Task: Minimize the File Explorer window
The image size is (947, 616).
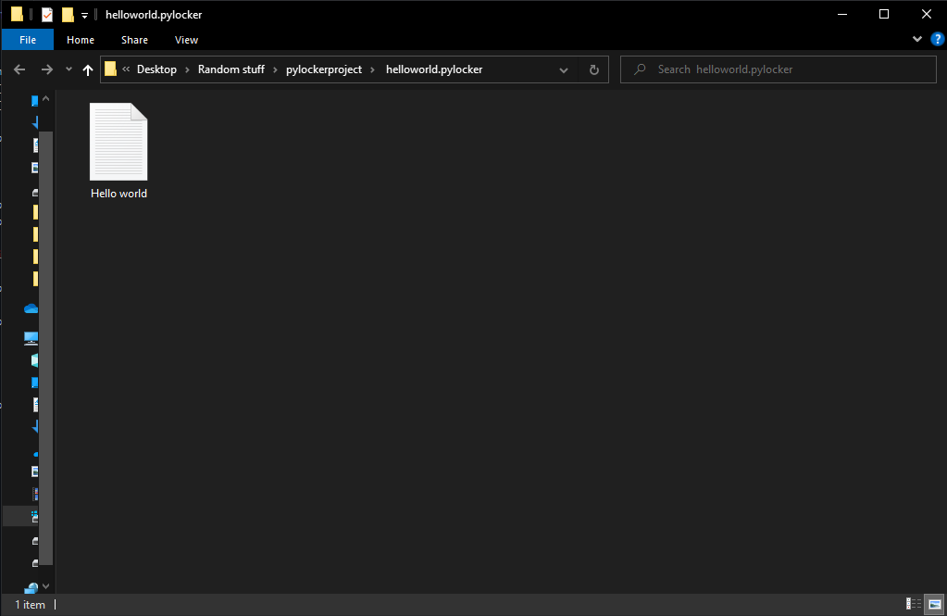Action: pyautogui.click(x=842, y=15)
